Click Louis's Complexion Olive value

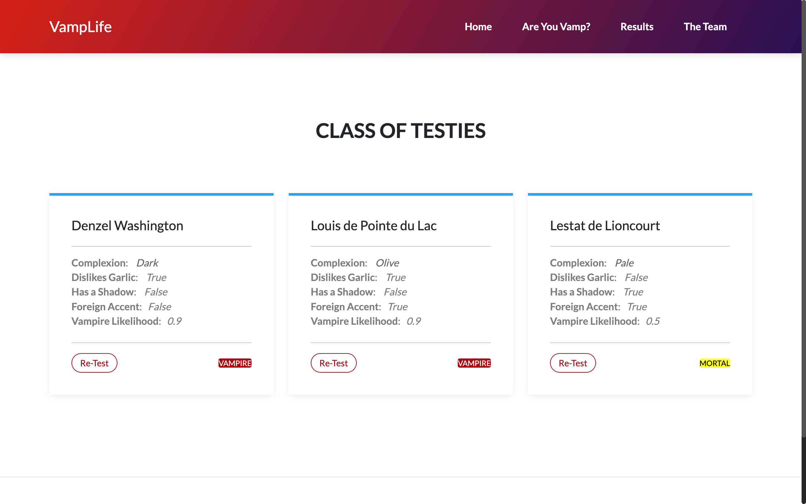pos(387,263)
